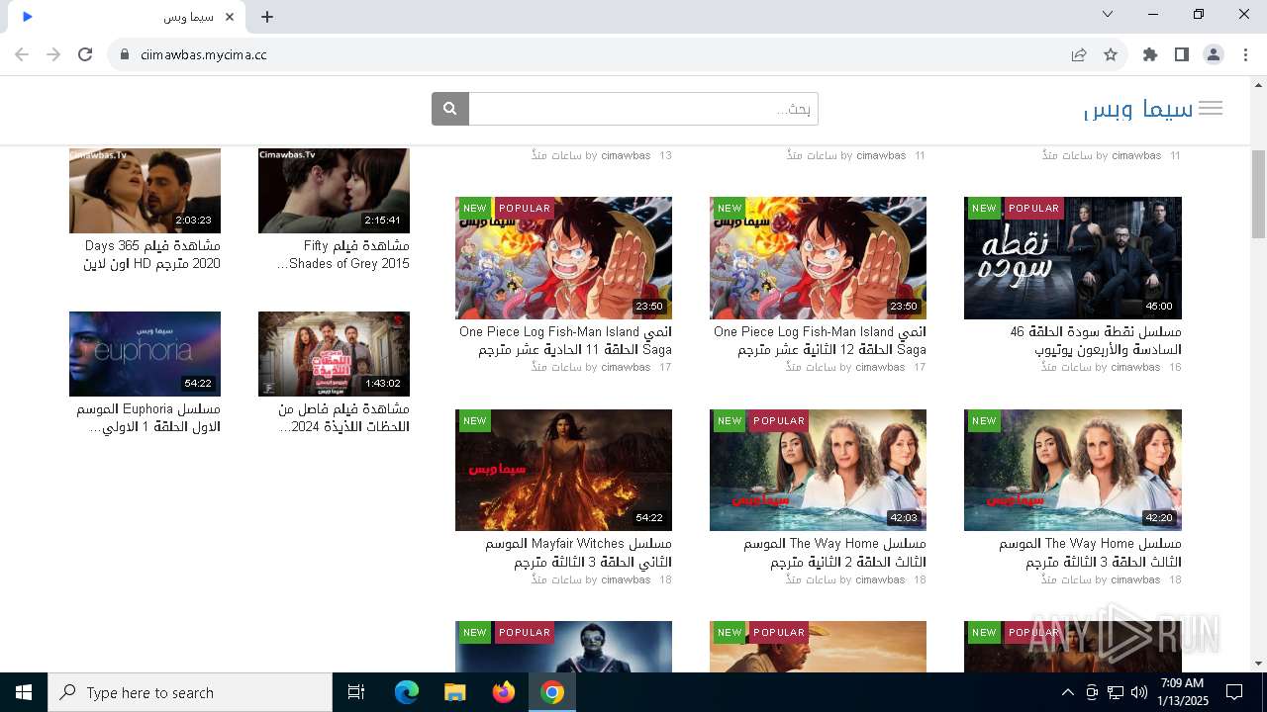Click POPULAR badge on نقطة سودة
Image resolution: width=1267 pixels, height=712 pixels.
(1034, 208)
